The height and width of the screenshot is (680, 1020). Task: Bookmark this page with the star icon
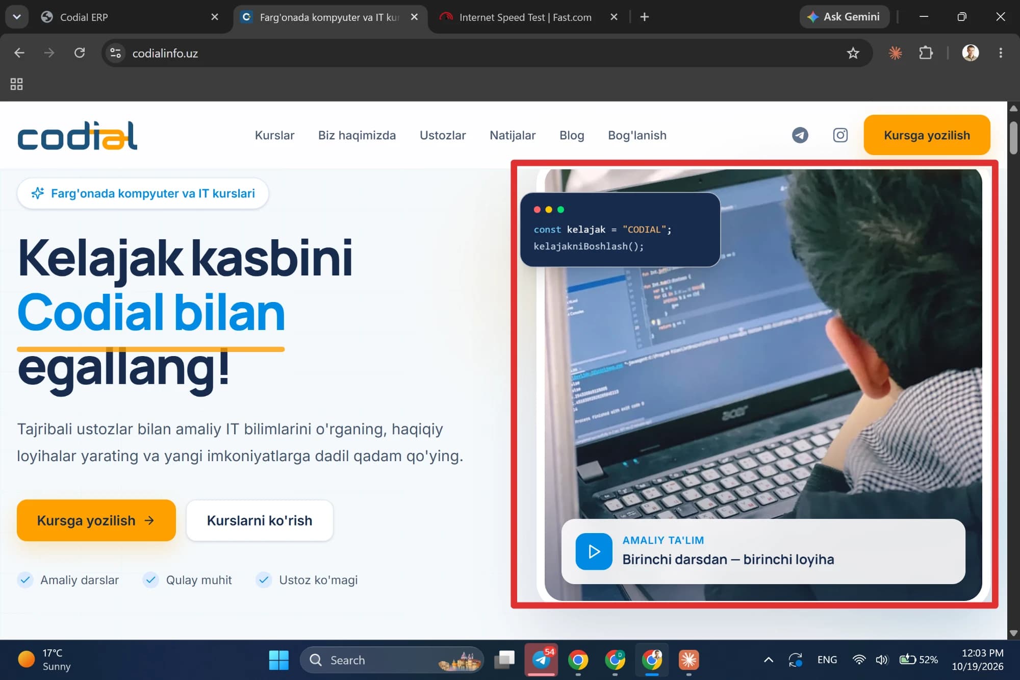pos(853,53)
